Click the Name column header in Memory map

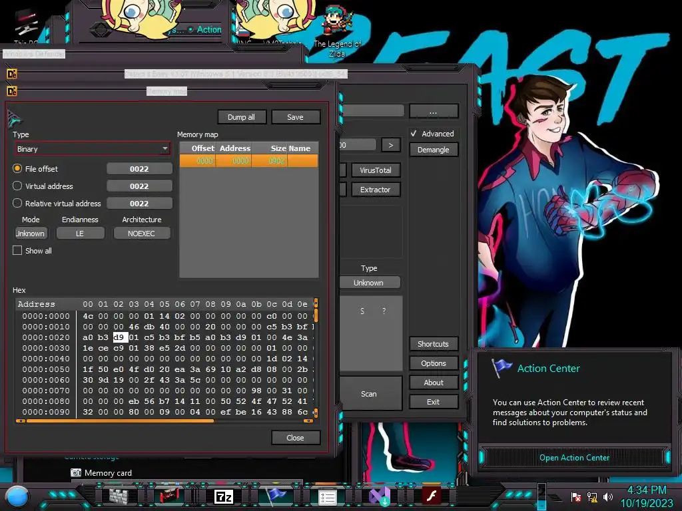point(302,148)
